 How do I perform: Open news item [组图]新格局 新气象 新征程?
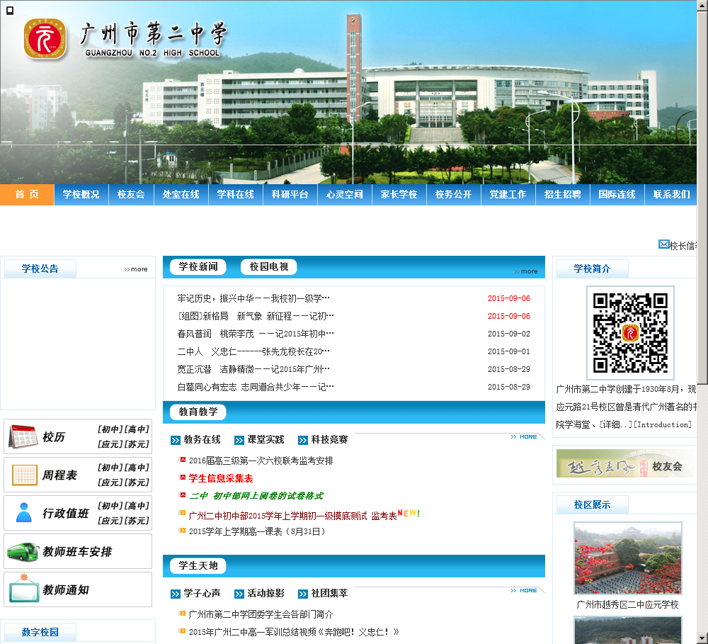(x=256, y=316)
